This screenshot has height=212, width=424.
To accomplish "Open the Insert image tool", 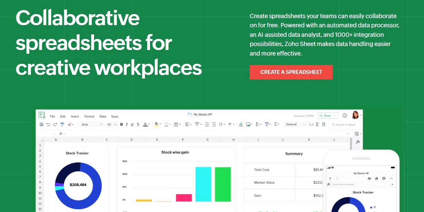I will point(249,125).
